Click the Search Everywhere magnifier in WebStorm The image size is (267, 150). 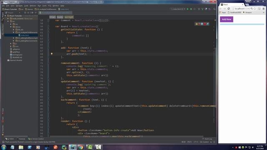tap(214, 9)
